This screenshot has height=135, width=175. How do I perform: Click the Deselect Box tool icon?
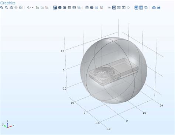coord(92,7)
